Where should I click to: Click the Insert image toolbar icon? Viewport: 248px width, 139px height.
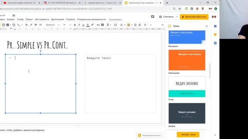tap(8, 25)
